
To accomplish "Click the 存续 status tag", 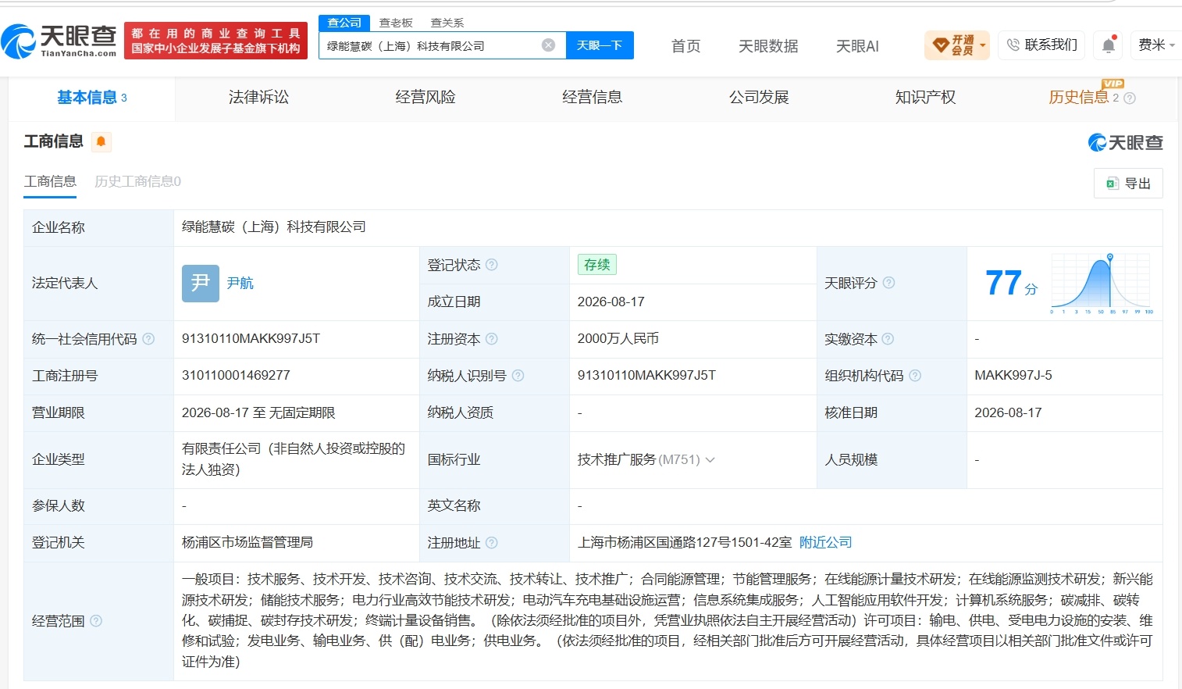I will pos(597,265).
